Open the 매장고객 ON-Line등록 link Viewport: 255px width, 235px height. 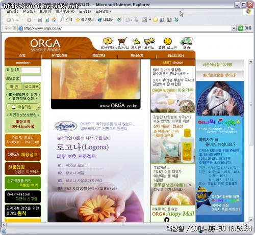click(23, 124)
